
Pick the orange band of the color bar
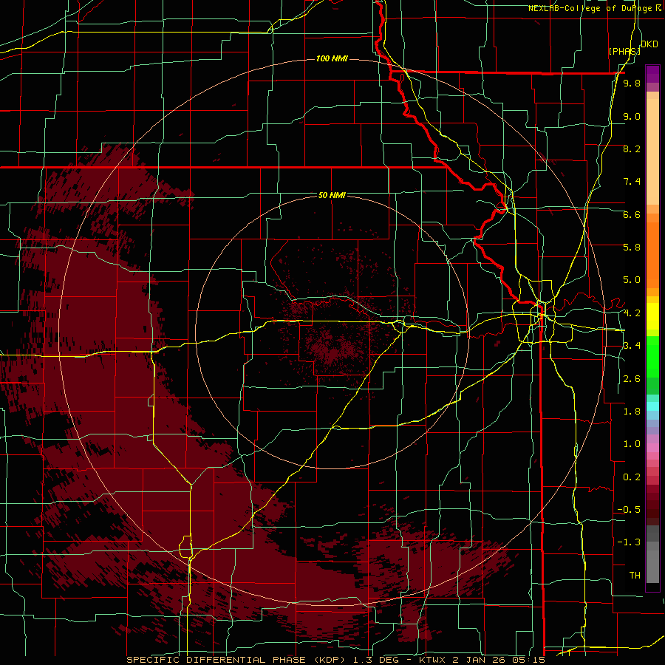point(652,254)
